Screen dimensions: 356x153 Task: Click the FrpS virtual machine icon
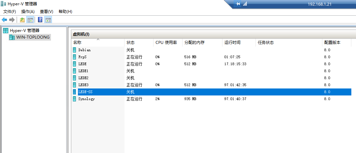click(75, 57)
